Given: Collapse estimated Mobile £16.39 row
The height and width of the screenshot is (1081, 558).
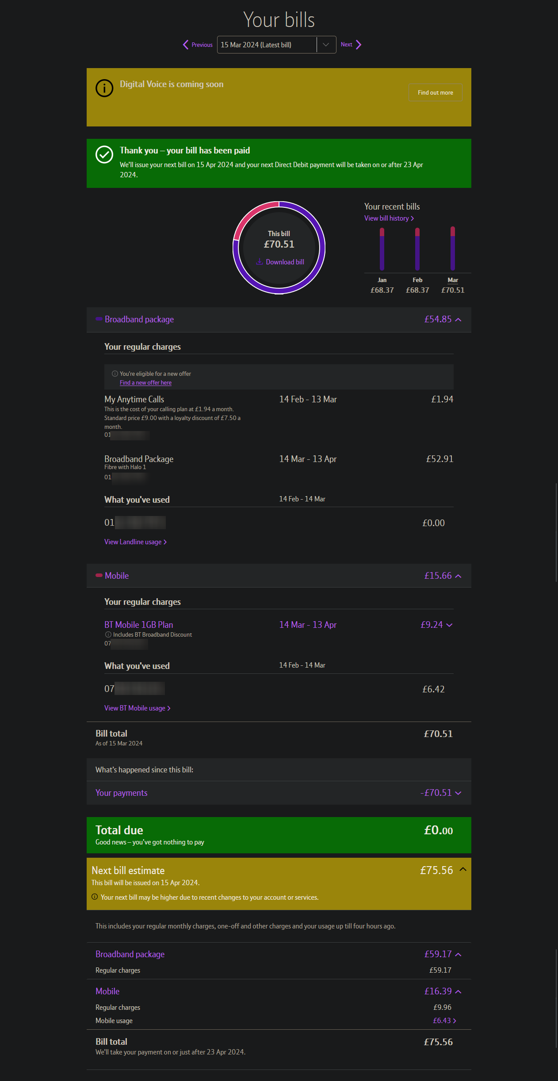Looking at the screenshot, I should pyautogui.click(x=459, y=992).
